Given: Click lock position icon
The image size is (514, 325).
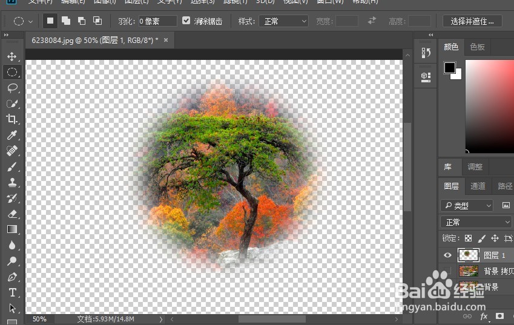Looking at the screenshot, I should pyautogui.click(x=495, y=238).
